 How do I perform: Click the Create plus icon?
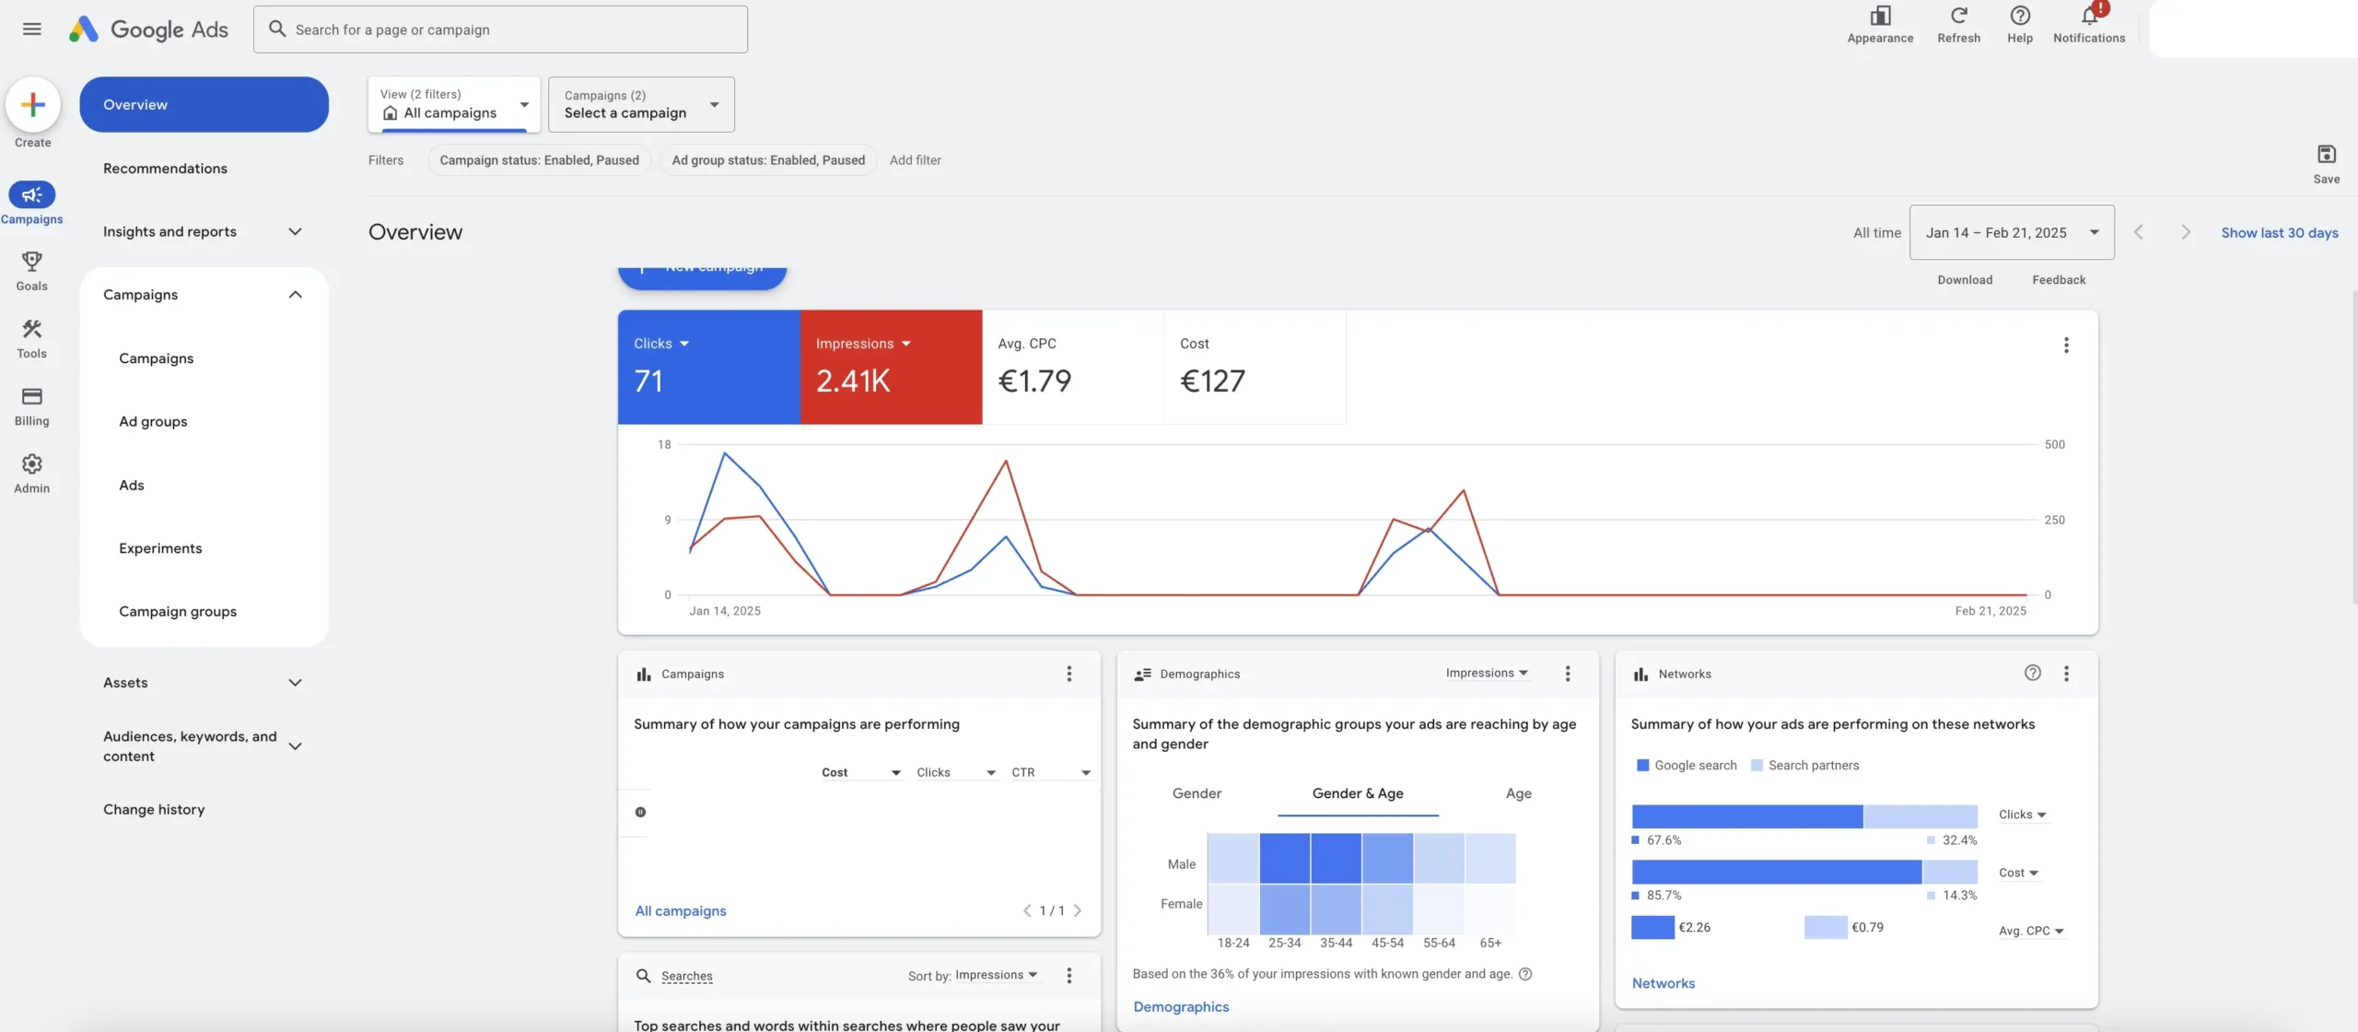(x=33, y=104)
